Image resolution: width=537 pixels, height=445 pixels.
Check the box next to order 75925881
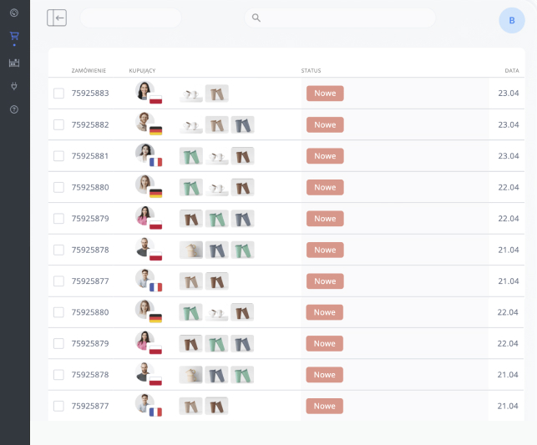coord(58,156)
